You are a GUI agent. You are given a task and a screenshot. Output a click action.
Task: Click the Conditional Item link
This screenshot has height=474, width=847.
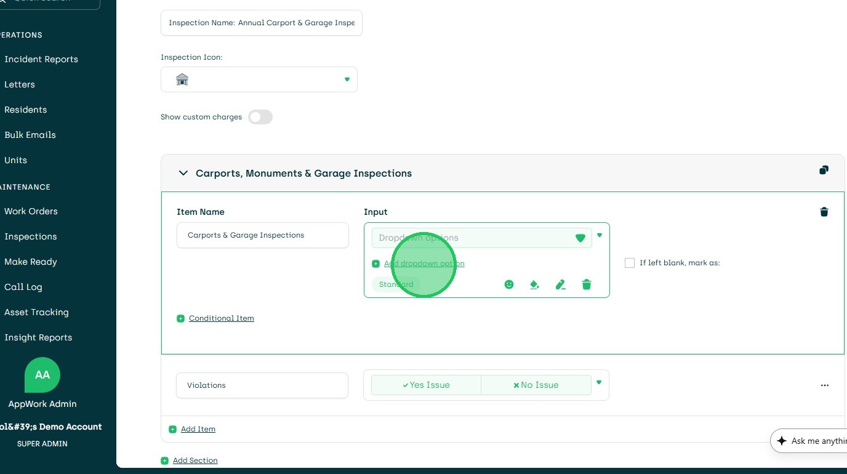221,318
